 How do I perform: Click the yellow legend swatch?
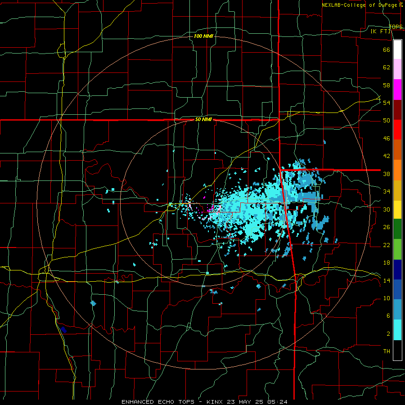[397, 209]
